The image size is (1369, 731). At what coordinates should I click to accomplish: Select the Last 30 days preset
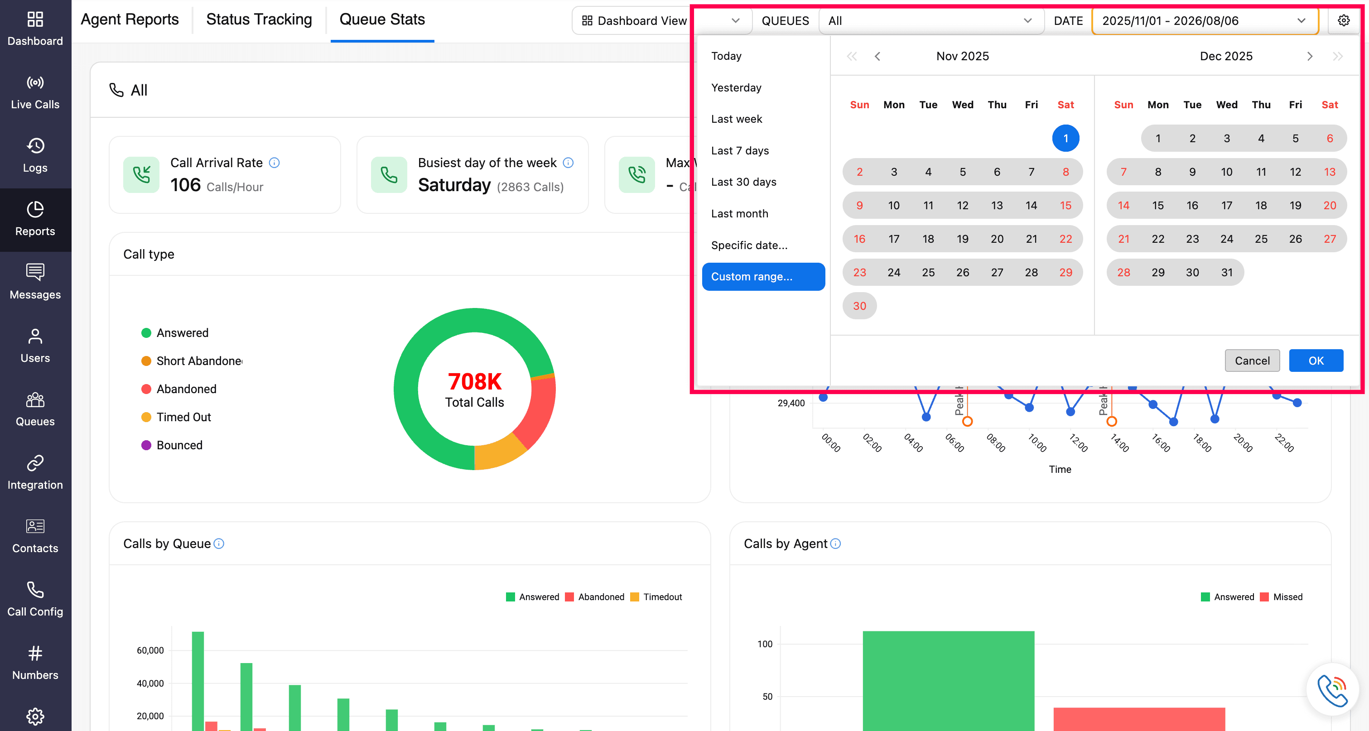[743, 182]
